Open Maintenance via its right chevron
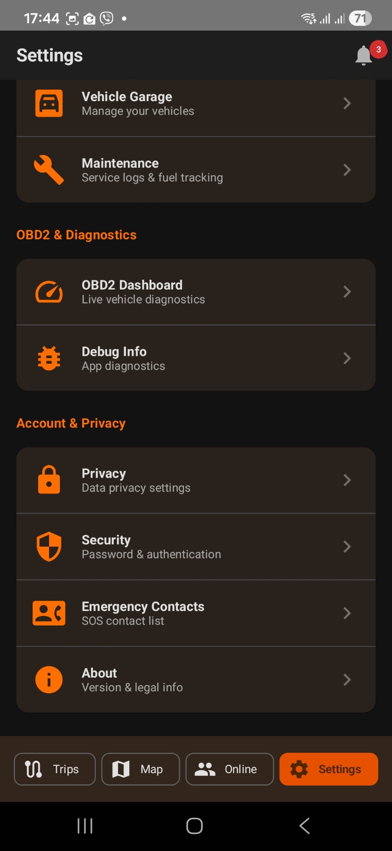 click(x=347, y=170)
